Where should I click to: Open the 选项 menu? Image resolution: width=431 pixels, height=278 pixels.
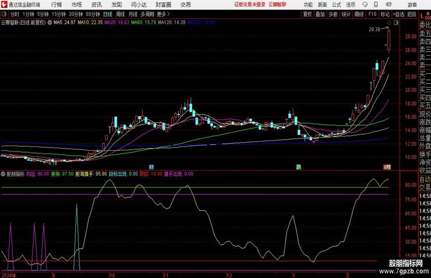[x=350, y=5]
